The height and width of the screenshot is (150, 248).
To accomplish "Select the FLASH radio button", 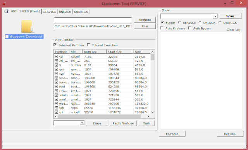I will [162, 22].
